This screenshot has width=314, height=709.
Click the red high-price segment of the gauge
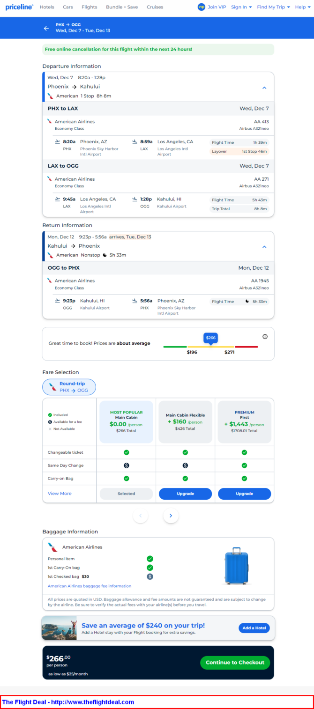(x=247, y=347)
